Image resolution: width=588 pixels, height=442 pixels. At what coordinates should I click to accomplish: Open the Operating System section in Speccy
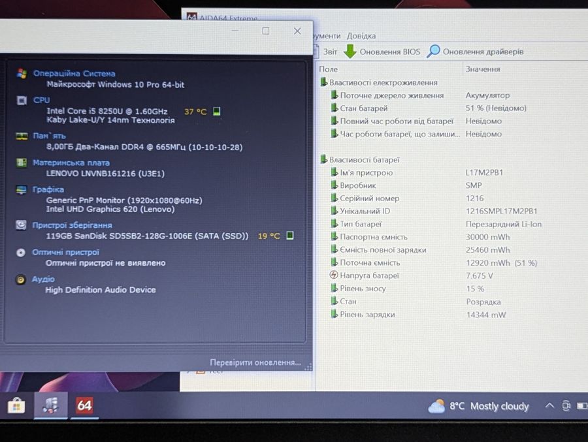tap(74, 74)
